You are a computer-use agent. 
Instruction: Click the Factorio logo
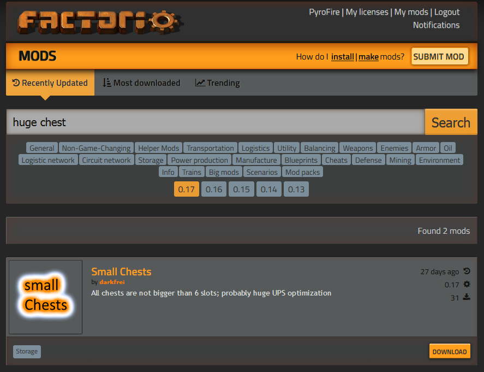coord(100,22)
